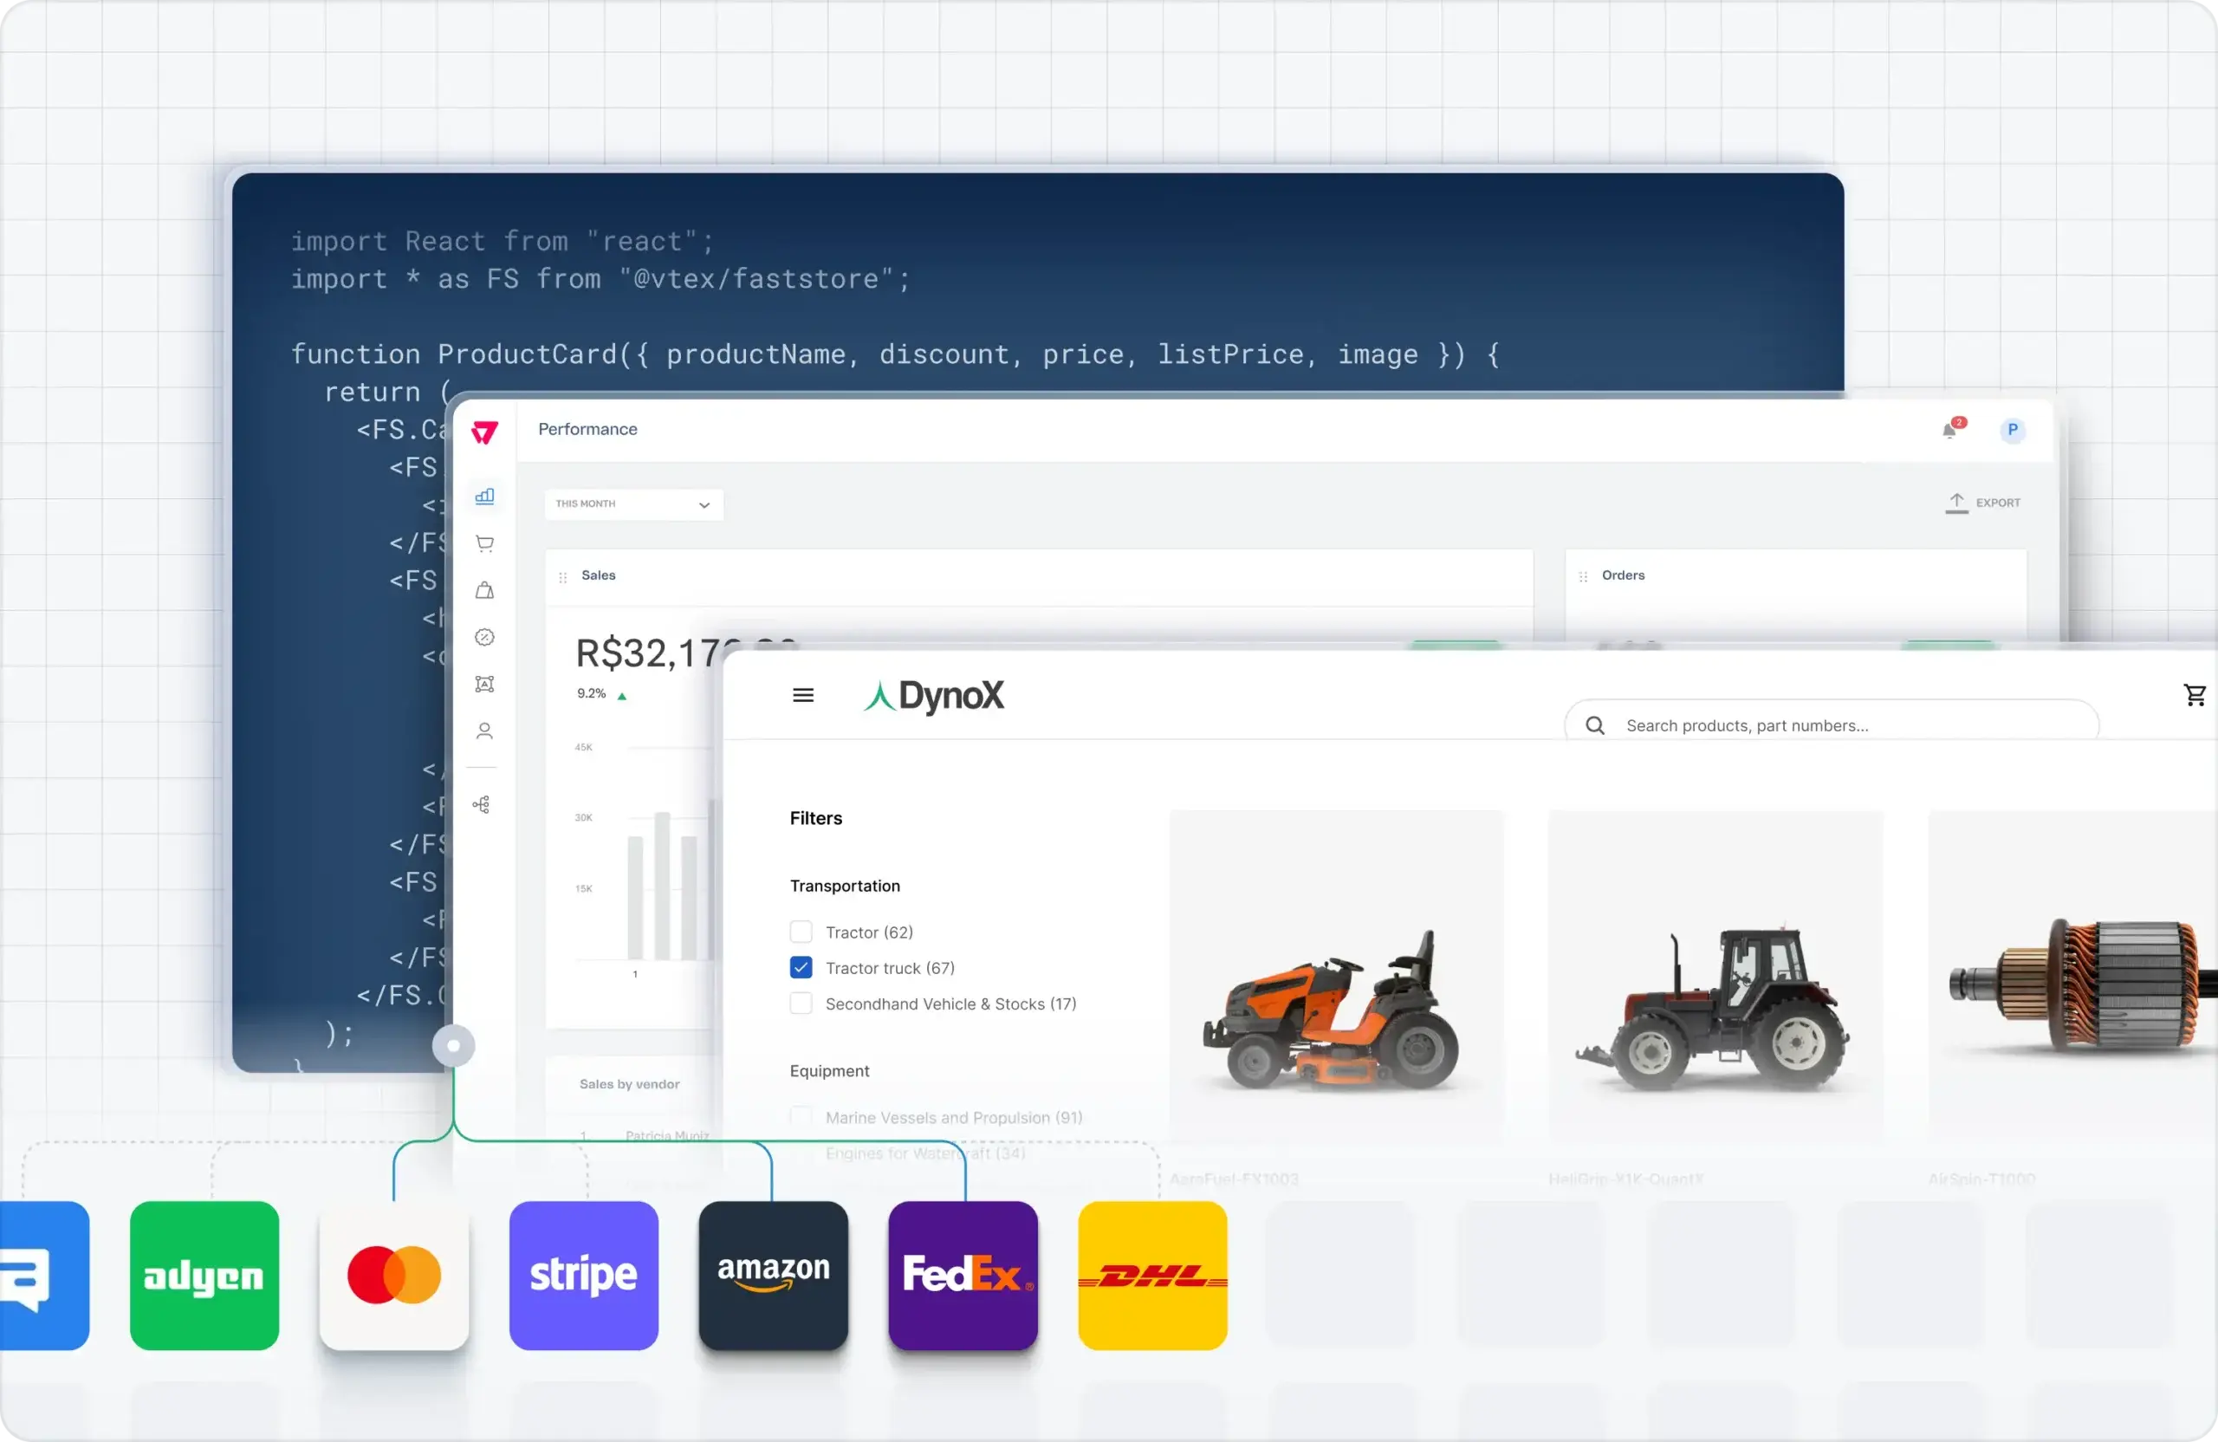Click the shopping bag sidebar icon
The width and height of the screenshot is (2218, 1442).
tap(484, 590)
